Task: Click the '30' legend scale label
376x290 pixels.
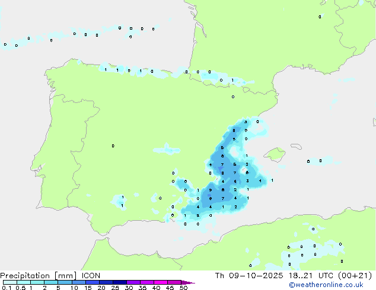Action: (129, 288)
